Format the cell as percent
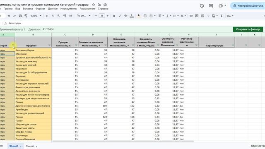265x149 pixels. [x=53, y=16]
